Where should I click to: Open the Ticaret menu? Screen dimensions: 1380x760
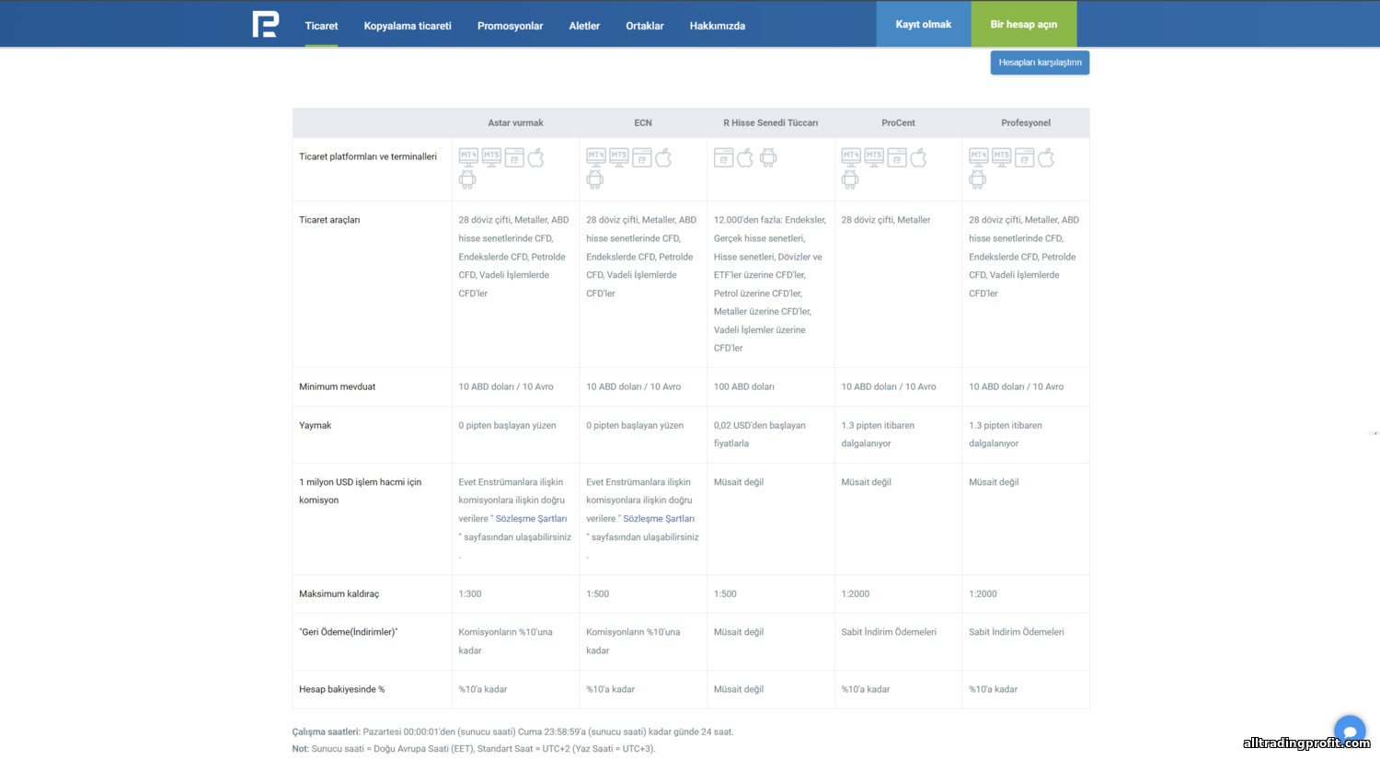(x=321, y=26)
